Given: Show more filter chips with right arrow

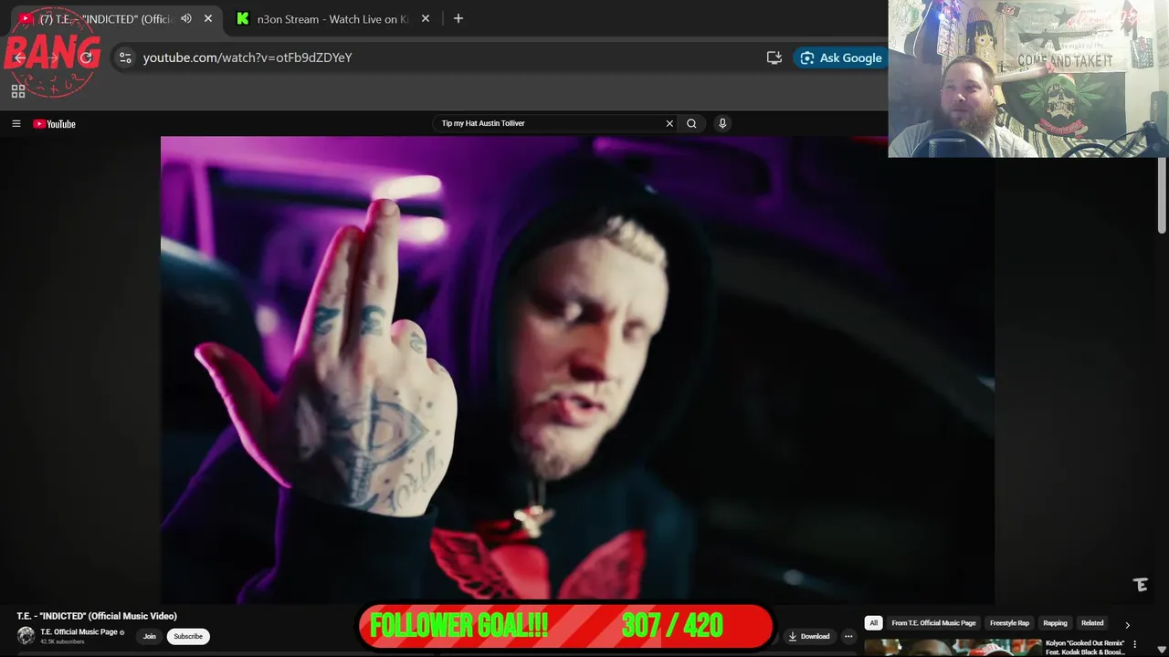Looking at the screenshot, I should (x=1127, y=625).
